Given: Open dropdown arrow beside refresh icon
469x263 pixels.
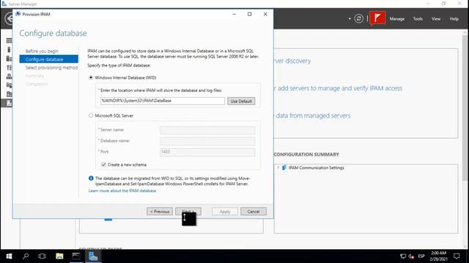Looking at the screenshot, I should click(x=350, y=19).
